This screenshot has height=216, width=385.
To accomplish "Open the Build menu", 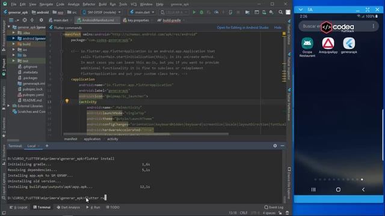I will (103, 4).
